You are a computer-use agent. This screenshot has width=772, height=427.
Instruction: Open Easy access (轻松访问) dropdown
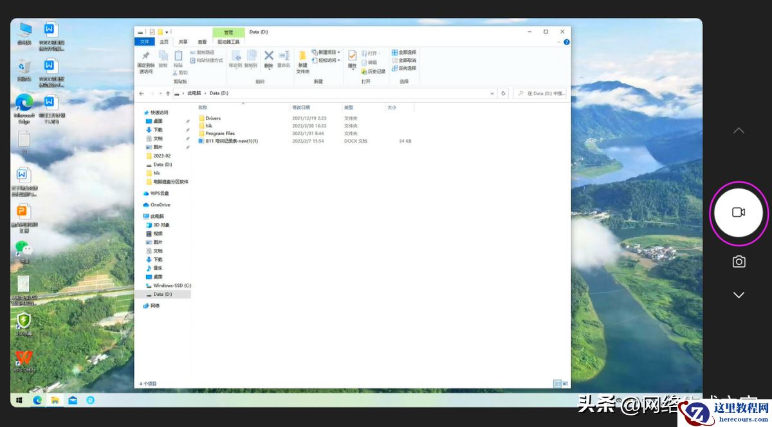[326, 60]
